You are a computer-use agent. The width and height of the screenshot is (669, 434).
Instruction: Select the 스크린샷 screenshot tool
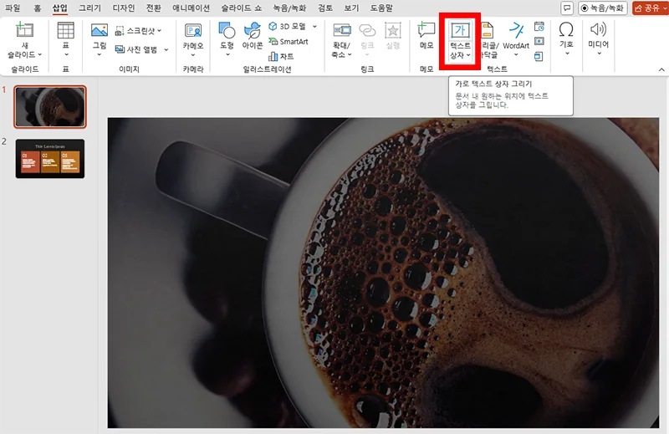(x=139, y=31)
